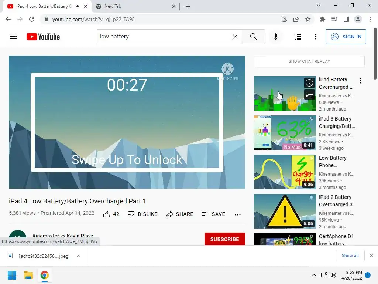Add iPad Battery Overcharged to Watch later

309,83
